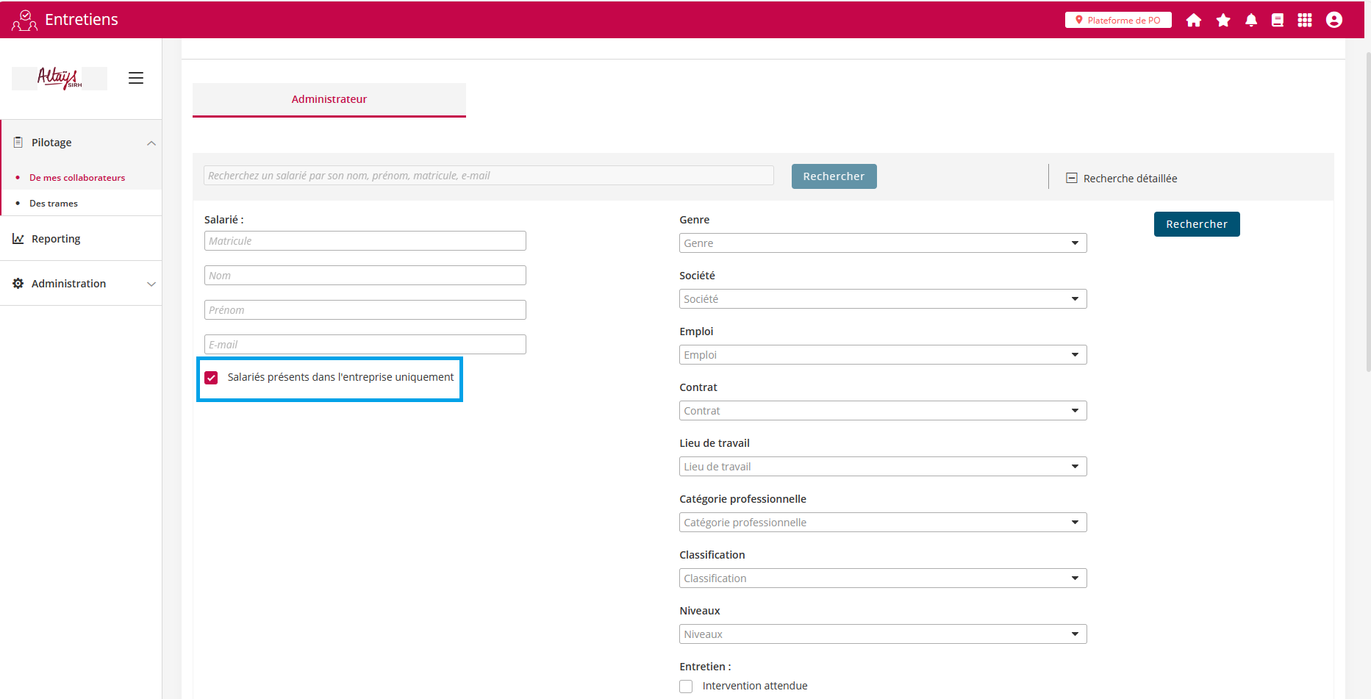Focus the Matricule input field

point(365,241)
